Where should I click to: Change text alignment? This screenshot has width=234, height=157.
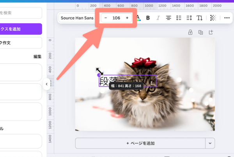(168, 18)
